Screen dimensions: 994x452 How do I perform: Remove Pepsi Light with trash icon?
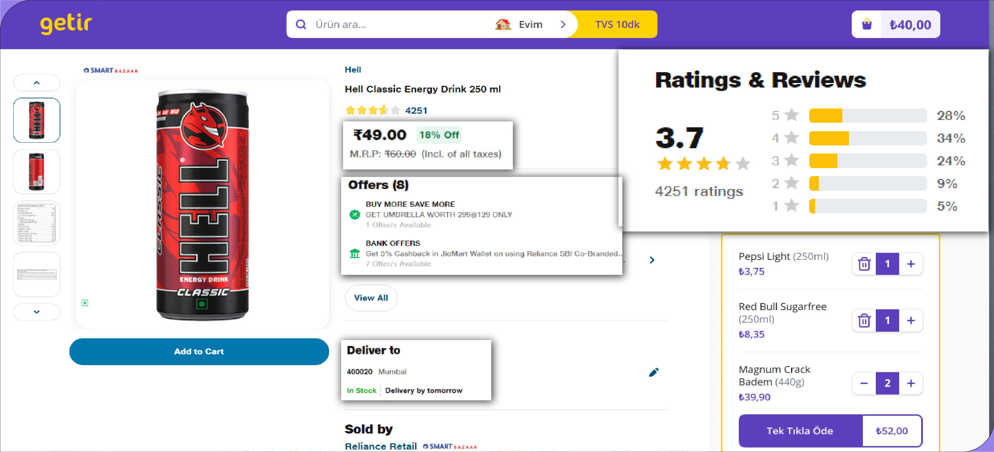tap(864, 264)
